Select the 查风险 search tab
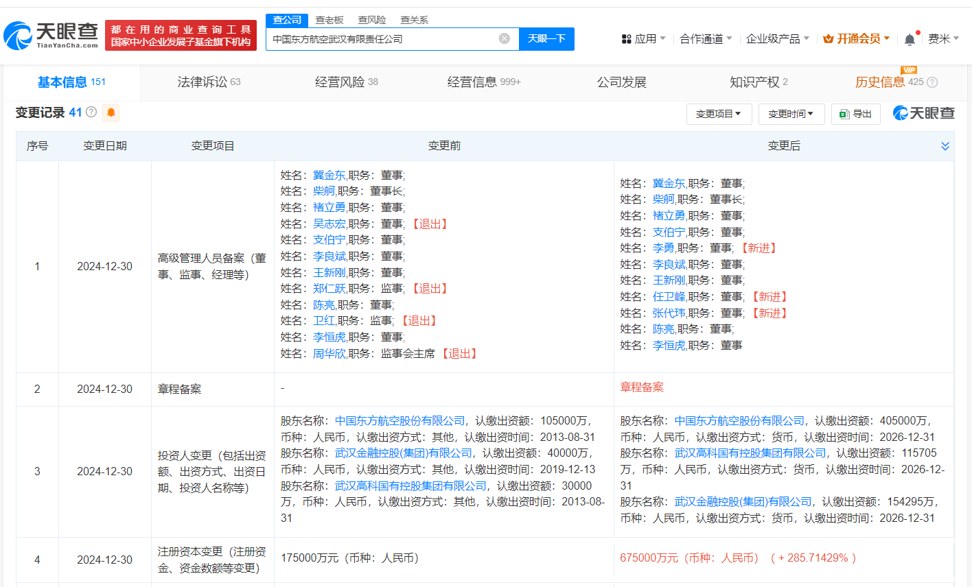The width and height of the screenshot is (972, 587). [372, 20]
